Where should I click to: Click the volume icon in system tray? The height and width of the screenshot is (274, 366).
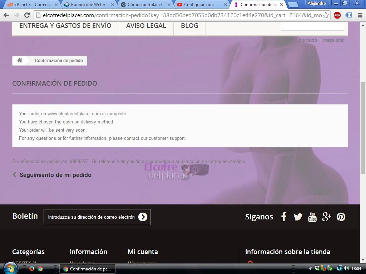coord(346,268)
